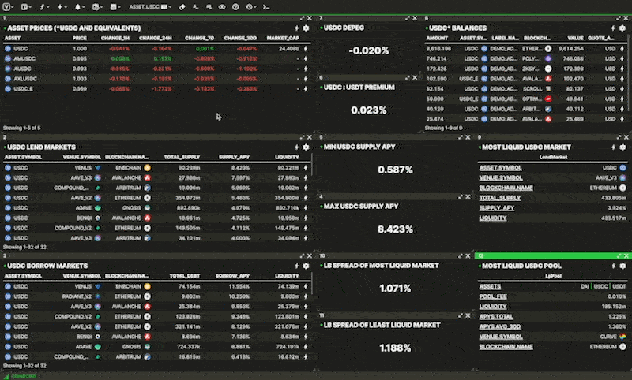
Task: Open settings gear of Most Liquid USDC Pool
Action: click(x=623, y=266)
